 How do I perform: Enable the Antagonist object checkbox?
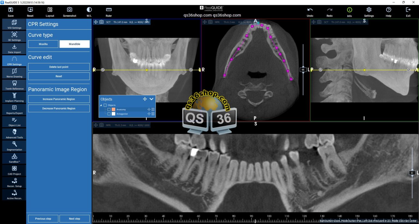point(109,114)
